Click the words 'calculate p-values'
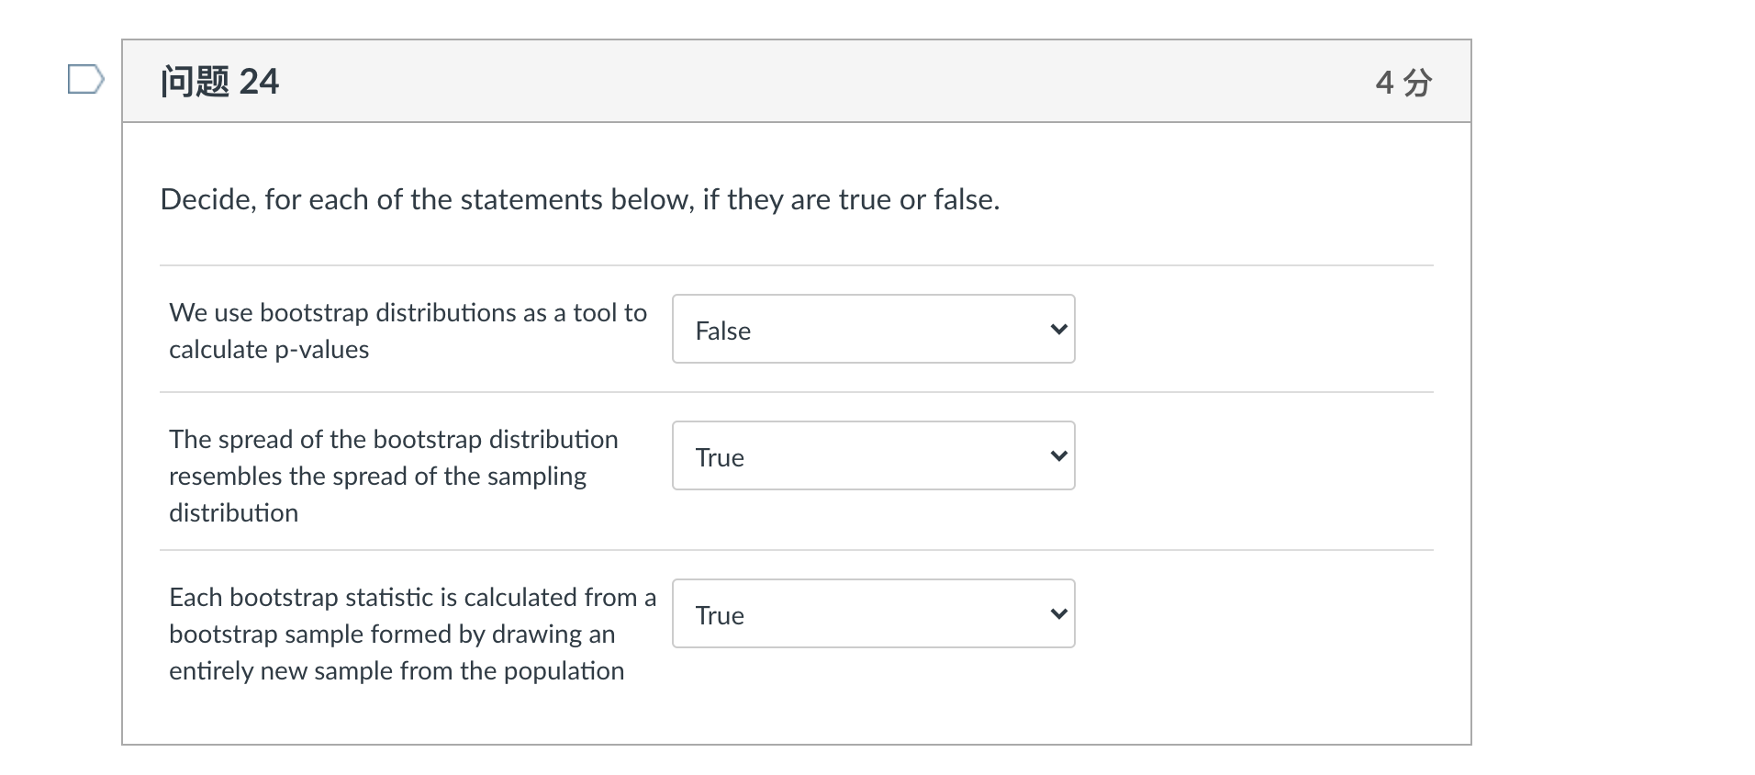This screenshot has height=775, width=1755. point(269,350)
